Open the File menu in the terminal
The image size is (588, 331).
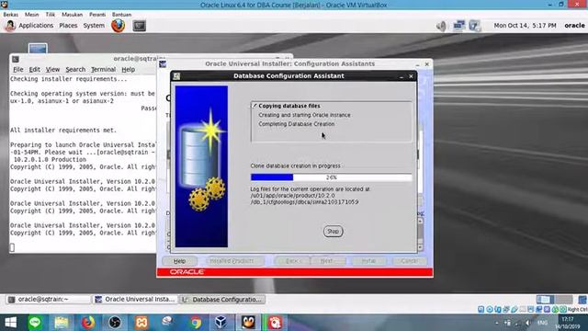pos(17,70)
